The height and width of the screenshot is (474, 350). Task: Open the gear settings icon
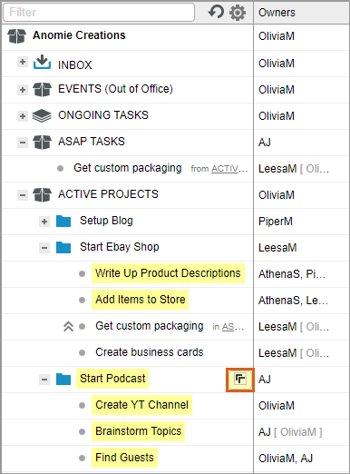(238, 13)
